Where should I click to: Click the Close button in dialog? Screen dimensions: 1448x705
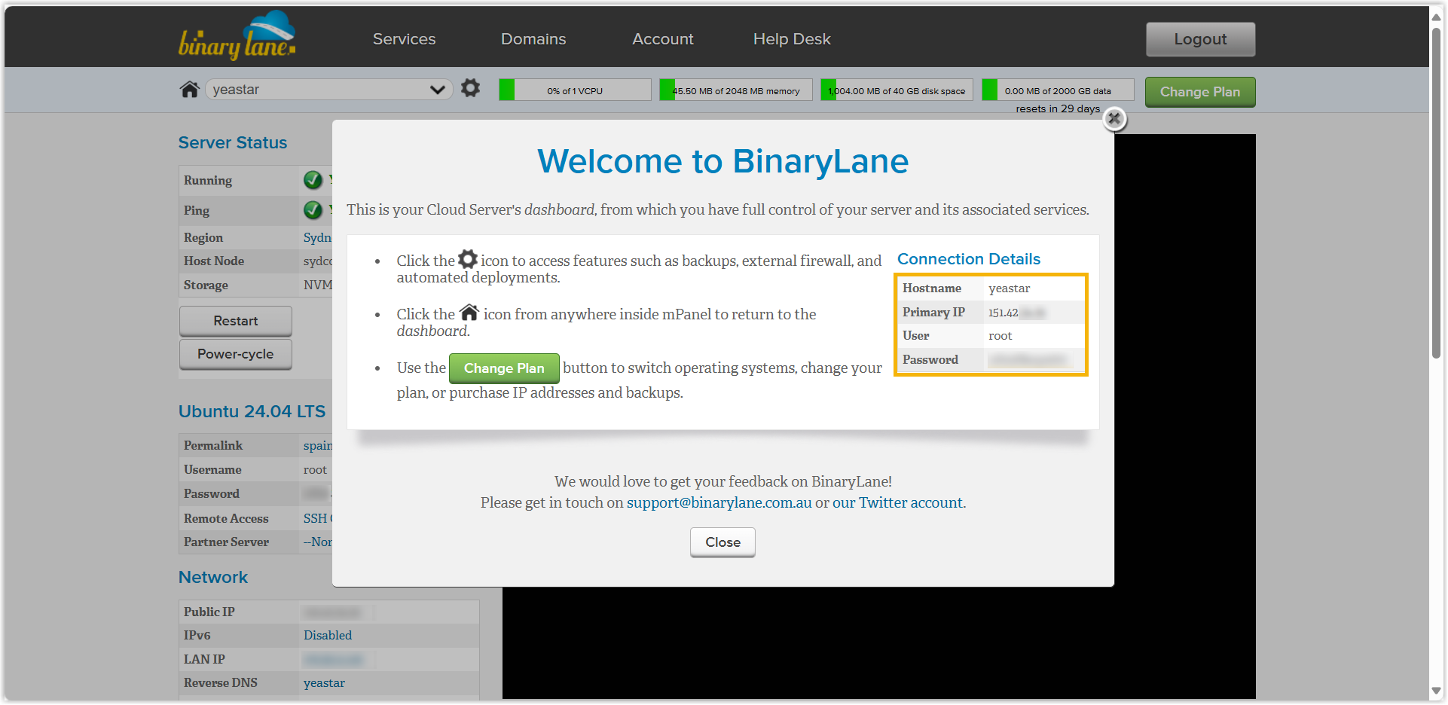[722, 542]
